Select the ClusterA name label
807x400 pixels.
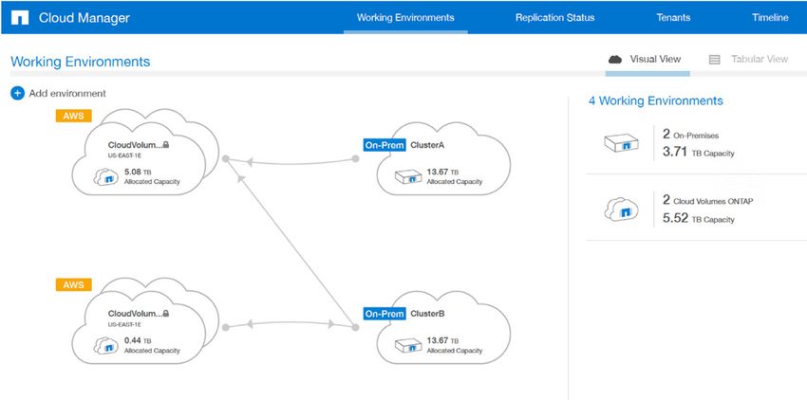427,145
